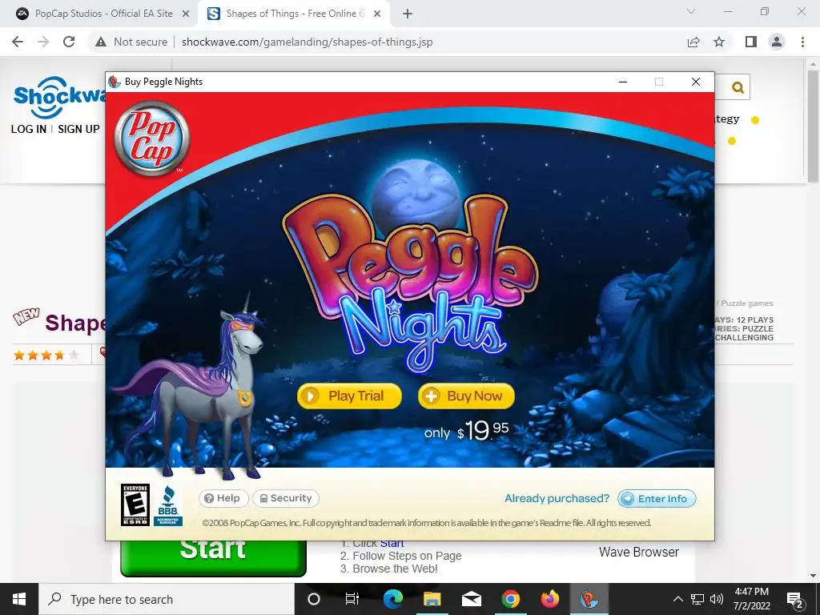Screen dimensions: 820x615
Task: Click the Not secure warning icon
Action: (101, 42)
